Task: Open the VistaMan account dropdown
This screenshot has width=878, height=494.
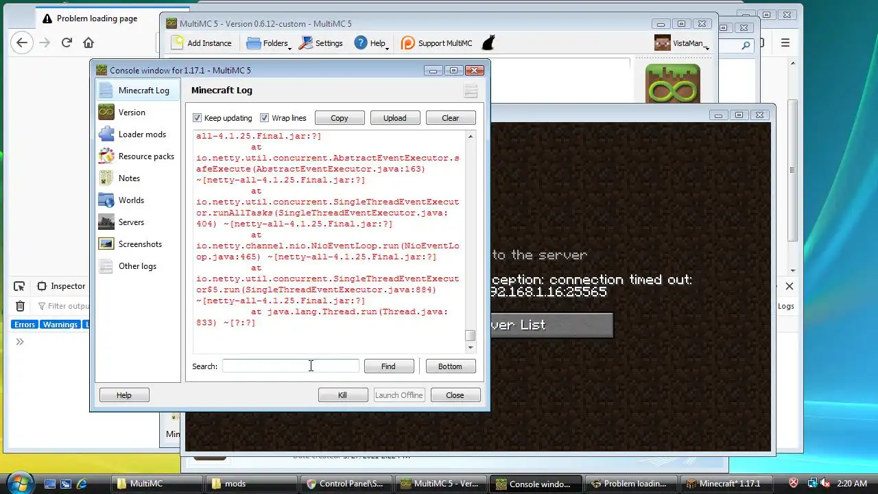Action: [x=682, y=43]
